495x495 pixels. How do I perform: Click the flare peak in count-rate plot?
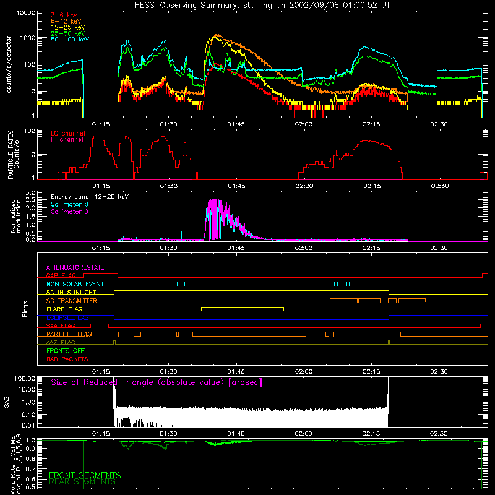pos(217,36)
